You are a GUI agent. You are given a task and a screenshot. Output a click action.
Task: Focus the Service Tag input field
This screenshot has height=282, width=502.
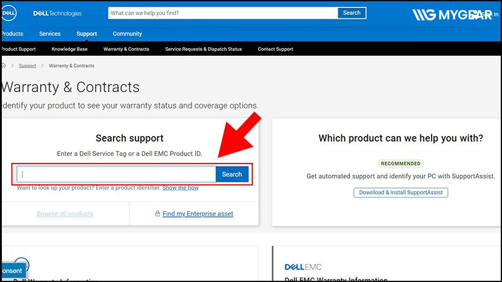point(117,174)
